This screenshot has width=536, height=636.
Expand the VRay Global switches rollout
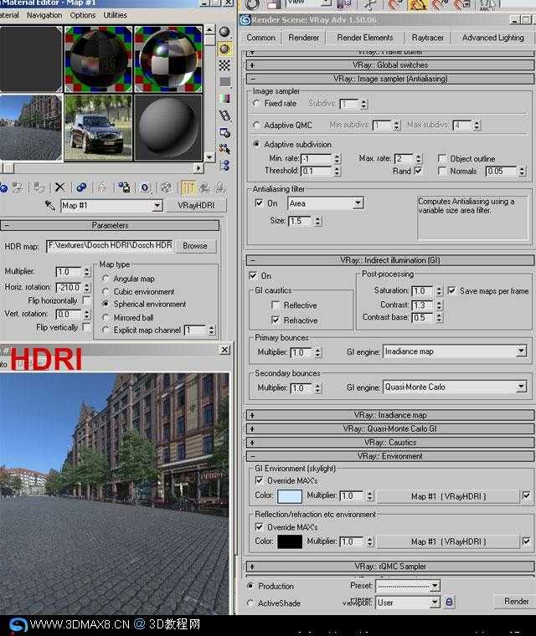click(389, 65)
